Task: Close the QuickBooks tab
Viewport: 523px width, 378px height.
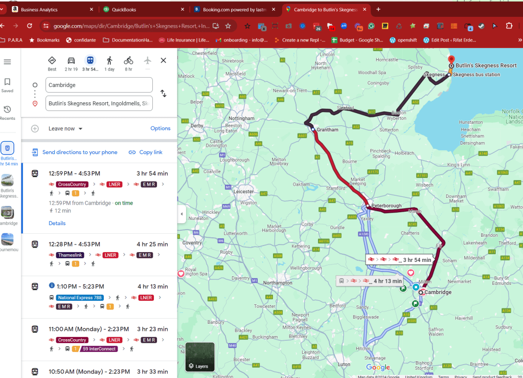Action: click(183, 10)
